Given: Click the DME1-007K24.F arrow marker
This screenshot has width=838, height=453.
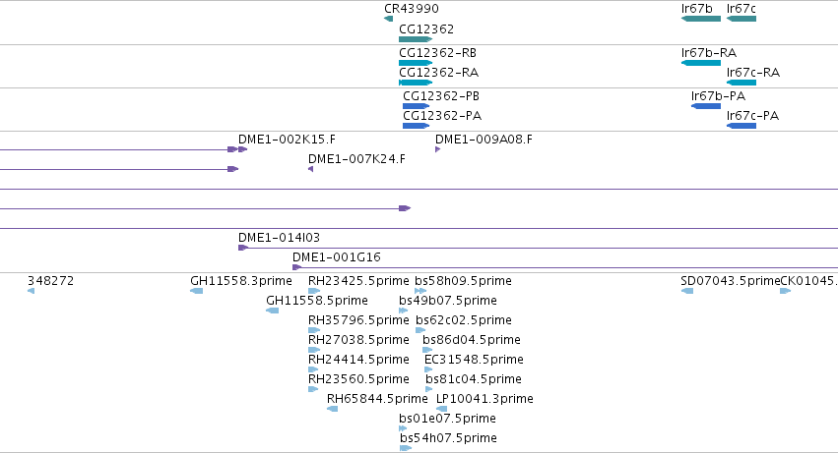Looking at the screenshot, I should pyautogui.click(x=310, y=169).
